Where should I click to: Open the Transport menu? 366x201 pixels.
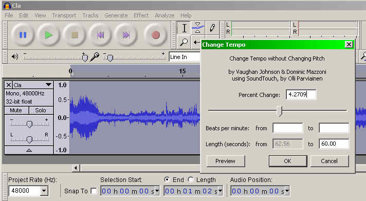(64, 15)
